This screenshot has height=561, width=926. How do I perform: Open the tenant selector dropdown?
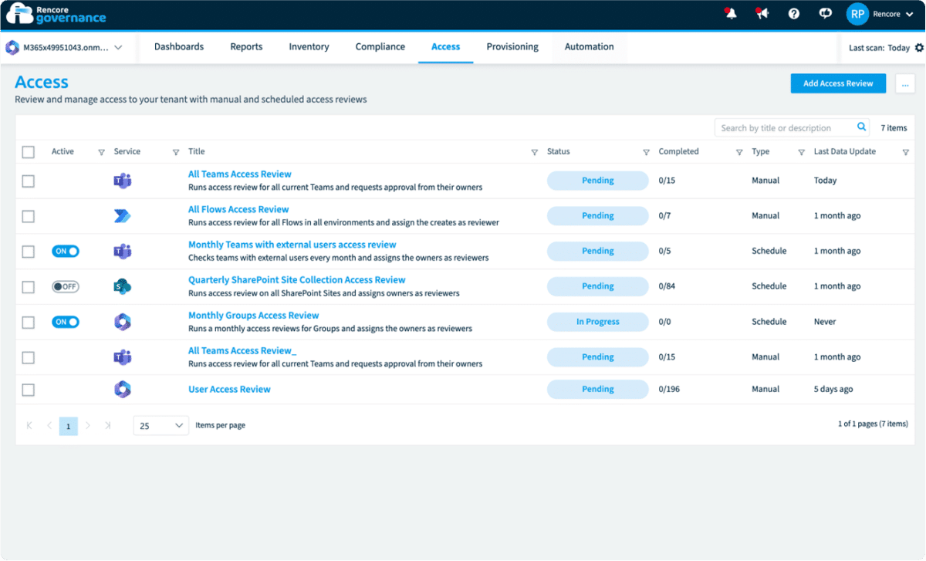coord(66,46)
